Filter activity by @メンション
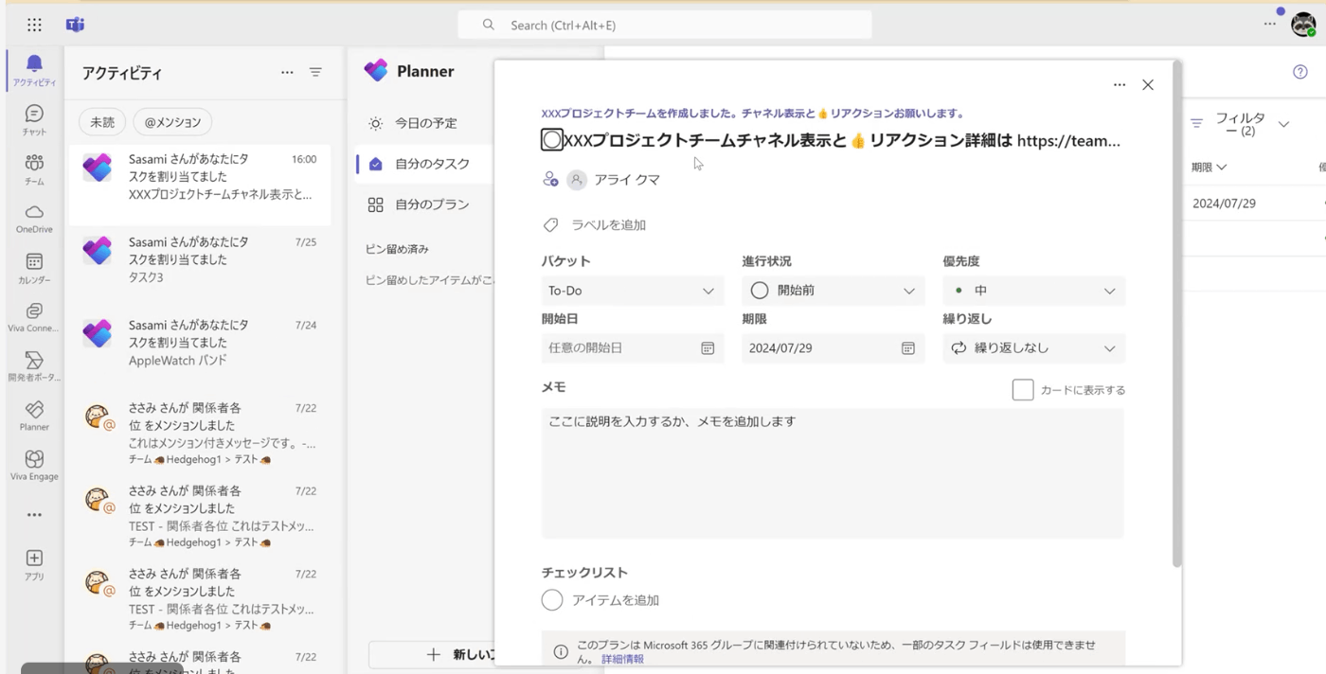1326x674 pixels. (x=172, y=122)
